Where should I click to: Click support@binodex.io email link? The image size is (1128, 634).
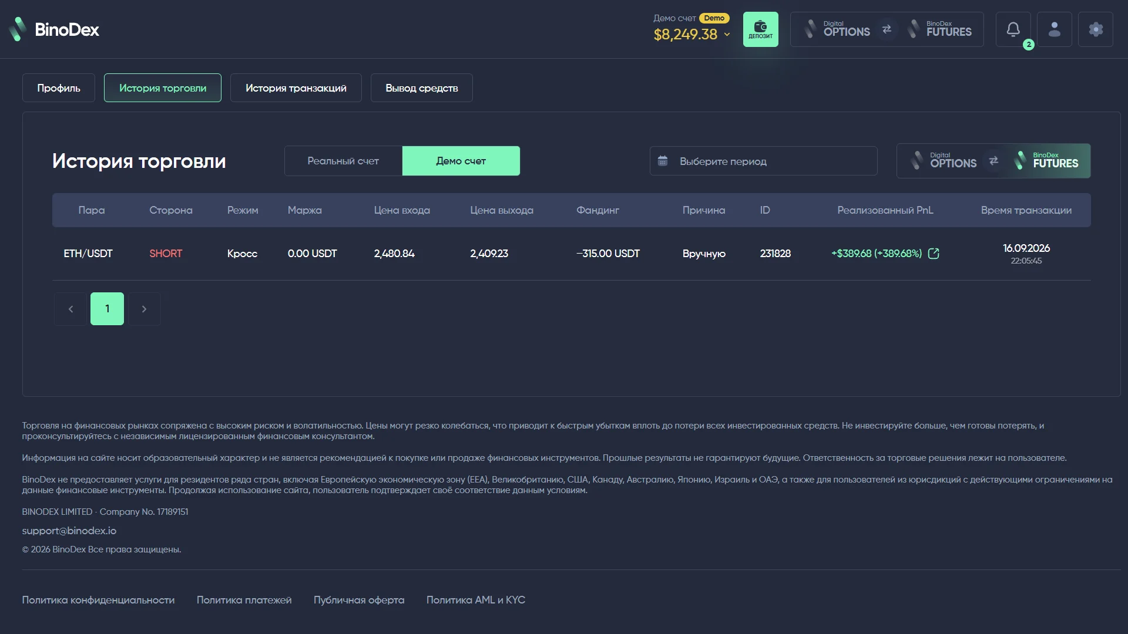click(69, 531)
